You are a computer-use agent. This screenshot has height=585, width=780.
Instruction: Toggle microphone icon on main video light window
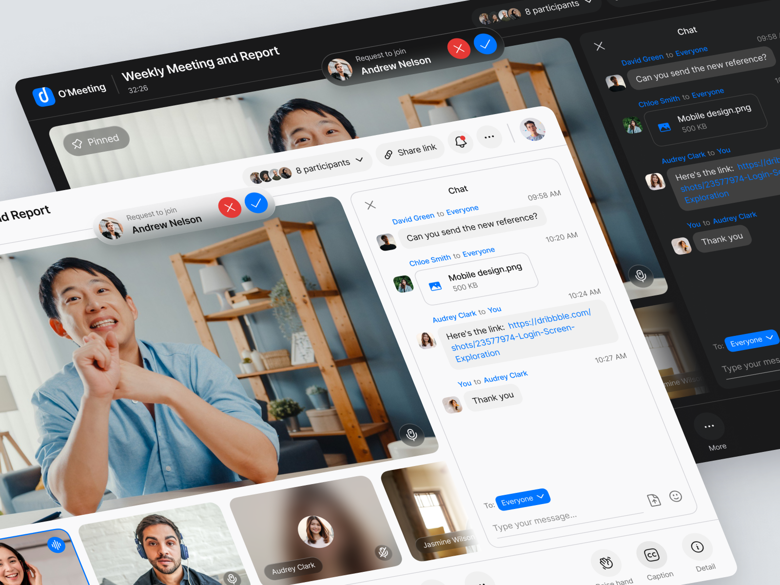pyautogui.click(x=411, y=434)
